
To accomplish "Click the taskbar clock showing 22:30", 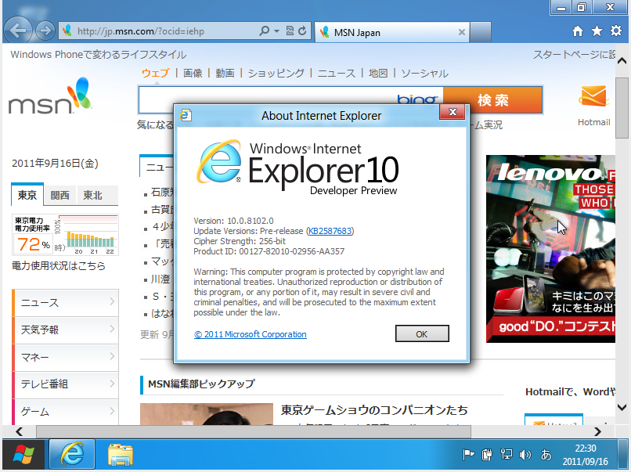I will tap(585, 455).
